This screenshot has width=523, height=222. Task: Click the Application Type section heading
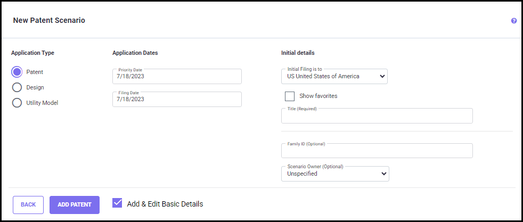point(32,53)
